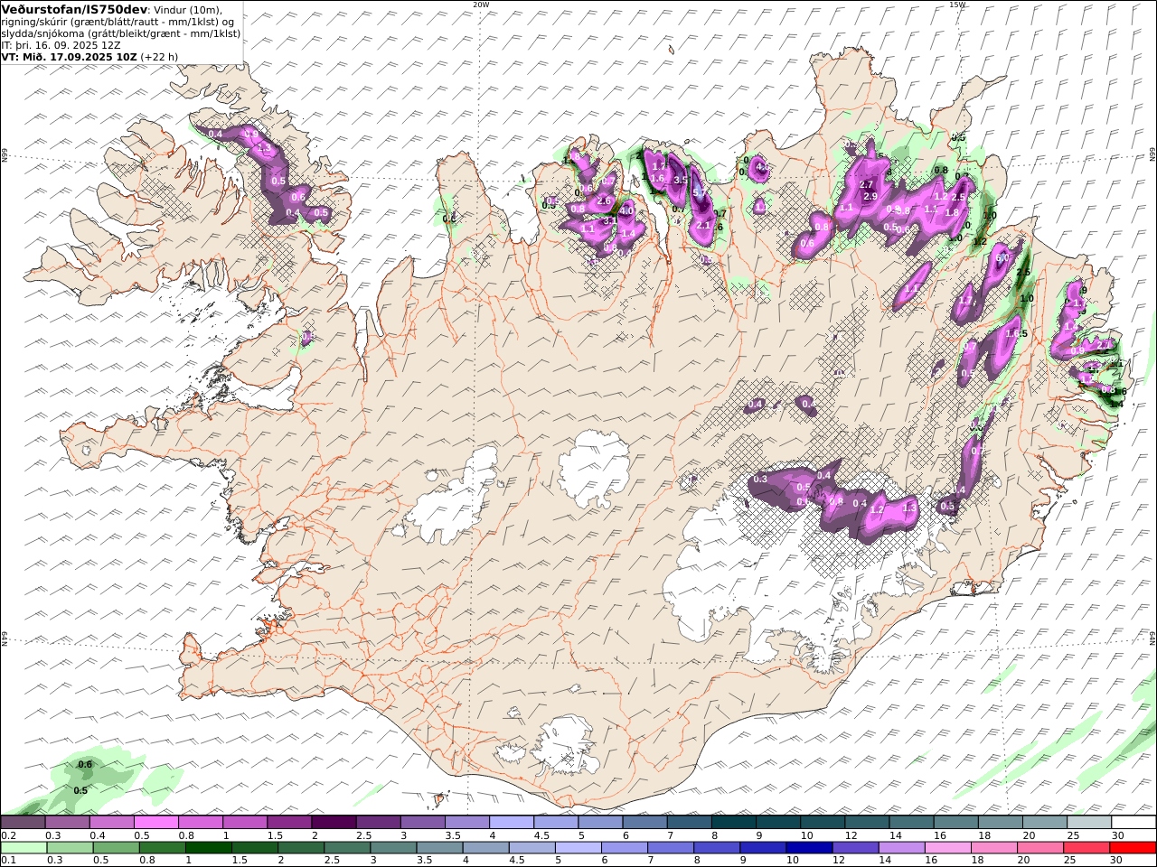Viewport: 1157px width, 867px height.
Task: Select the pink 18 swatch in lower legend
Action: (994, 847)
